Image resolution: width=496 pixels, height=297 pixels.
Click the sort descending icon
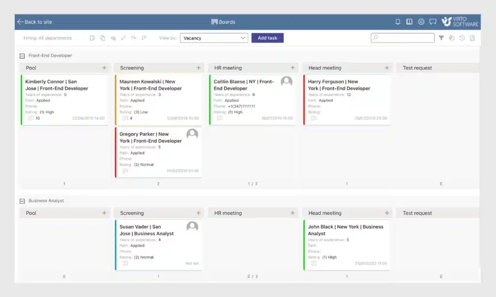pyautogui.click(x=144, y=38)
